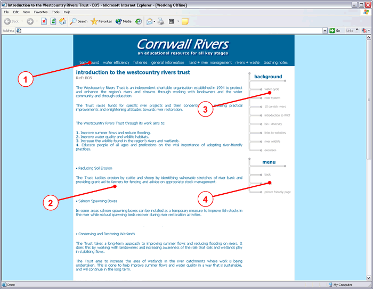Open the Tools menu
Viewport: 373px width, 289px height.
(55, 12)
